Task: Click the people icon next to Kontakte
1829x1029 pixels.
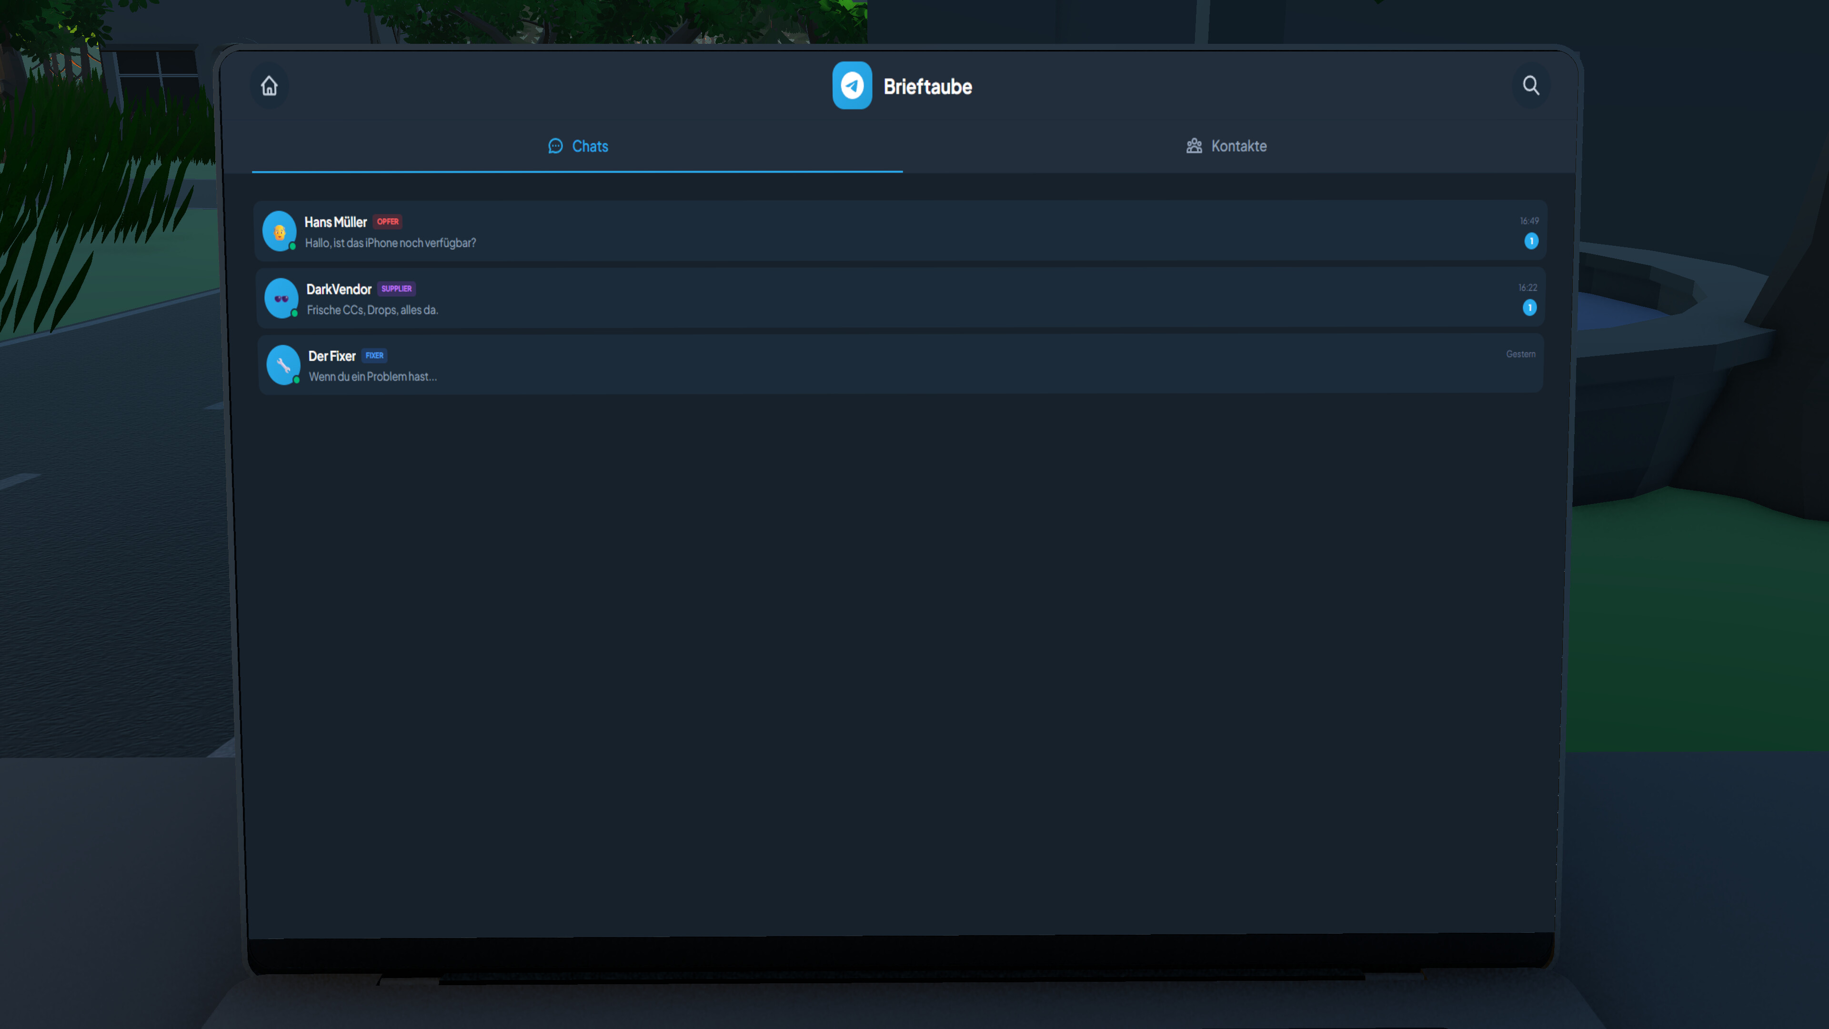Action: (x=1194, y=146)
